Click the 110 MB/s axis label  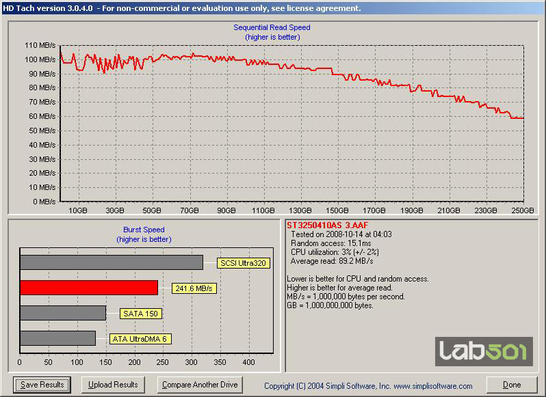[40, 45]
